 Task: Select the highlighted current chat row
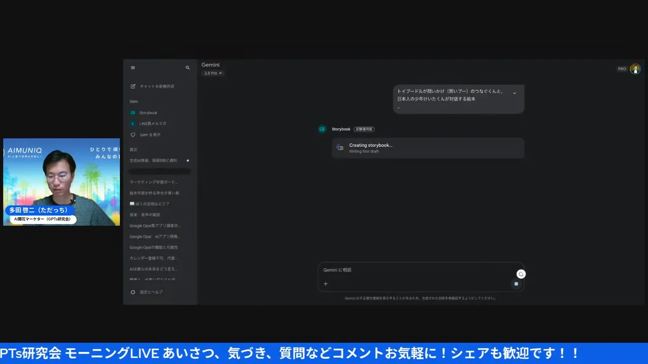pos(159,171)
